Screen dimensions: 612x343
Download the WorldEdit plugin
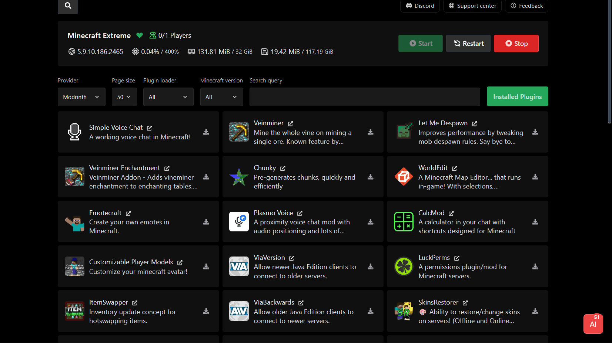[x=535, y=177]
